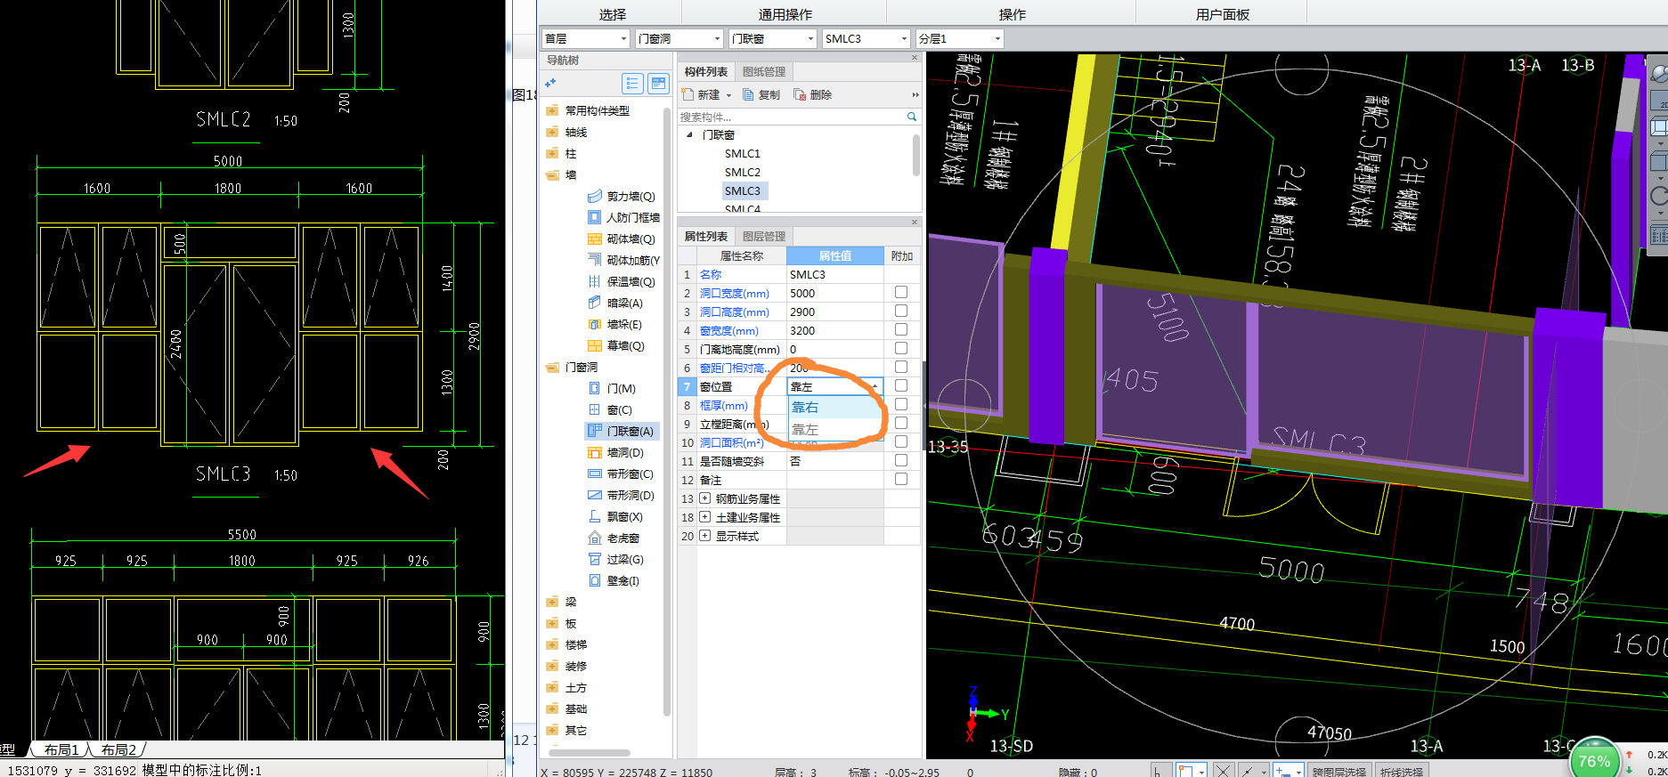Screen dimensions: 1668x777
Task: Tick the 附加 checkbox for 窗位置
Action: point(901,386)
